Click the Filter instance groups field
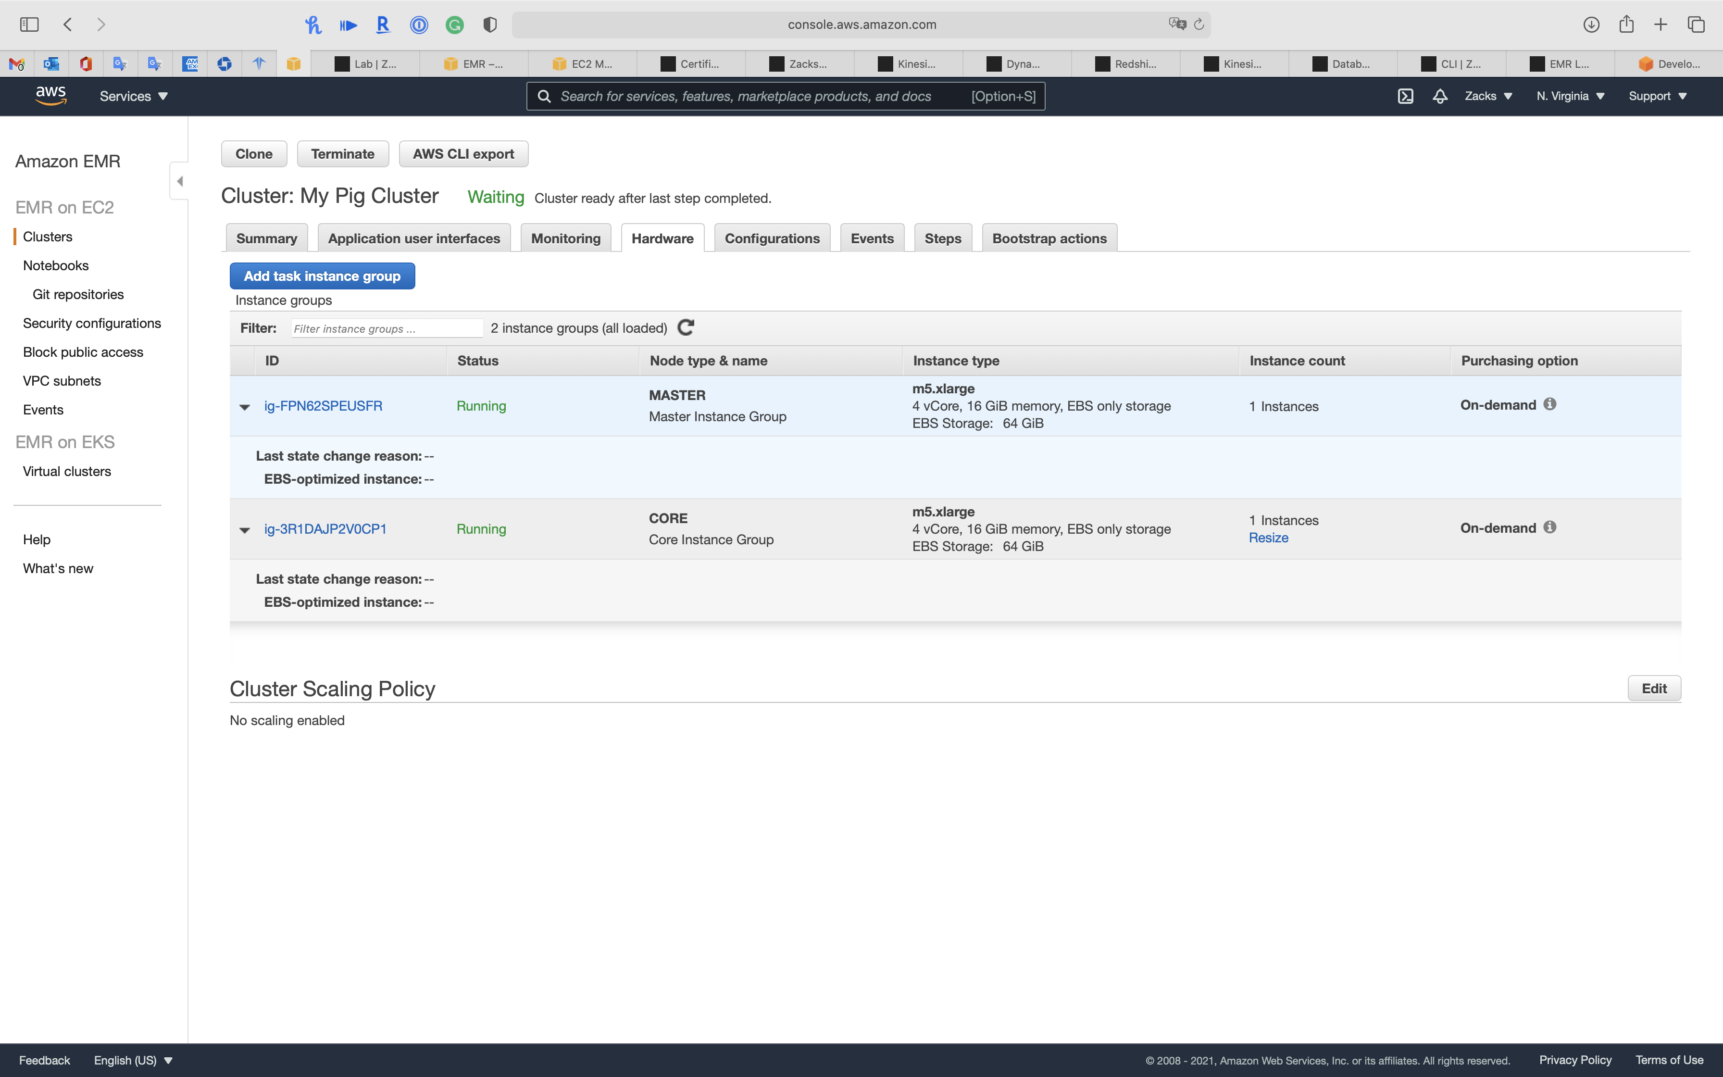Image resolution: width=1723 pixels, height=1077 pixels. pos(387,328)
